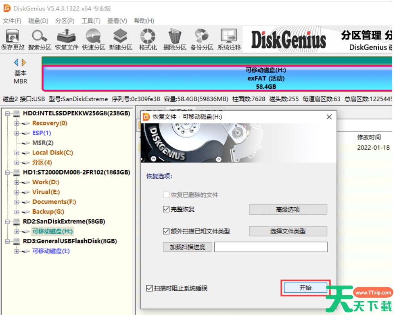Expand the Work(D:) partition node
The width and height of the screenshot is (395, 315).
17,182
